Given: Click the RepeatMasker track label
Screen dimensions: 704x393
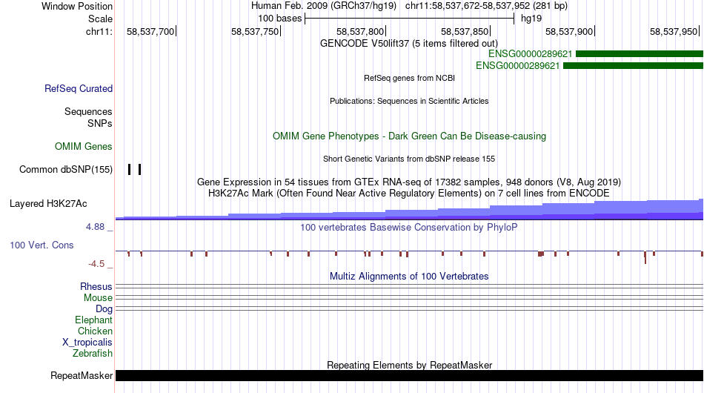Looking at the screenshot, I should point(82,375).
